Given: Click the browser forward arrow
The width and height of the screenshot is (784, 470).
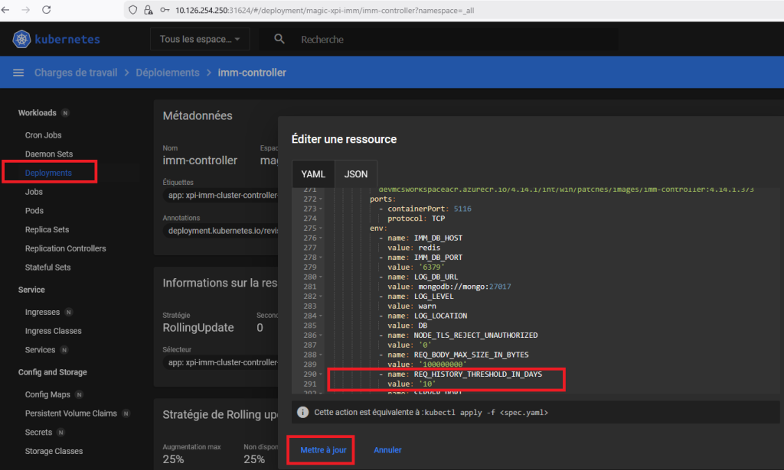Looking at the screenshot, I should tap(27, 10).
